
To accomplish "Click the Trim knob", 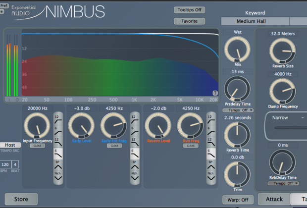I will coord(237,174).
